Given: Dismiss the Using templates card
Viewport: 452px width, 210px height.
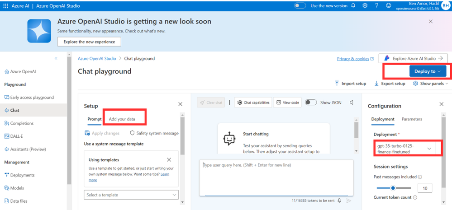Looking at the screenshot, I should click(169, 160).
